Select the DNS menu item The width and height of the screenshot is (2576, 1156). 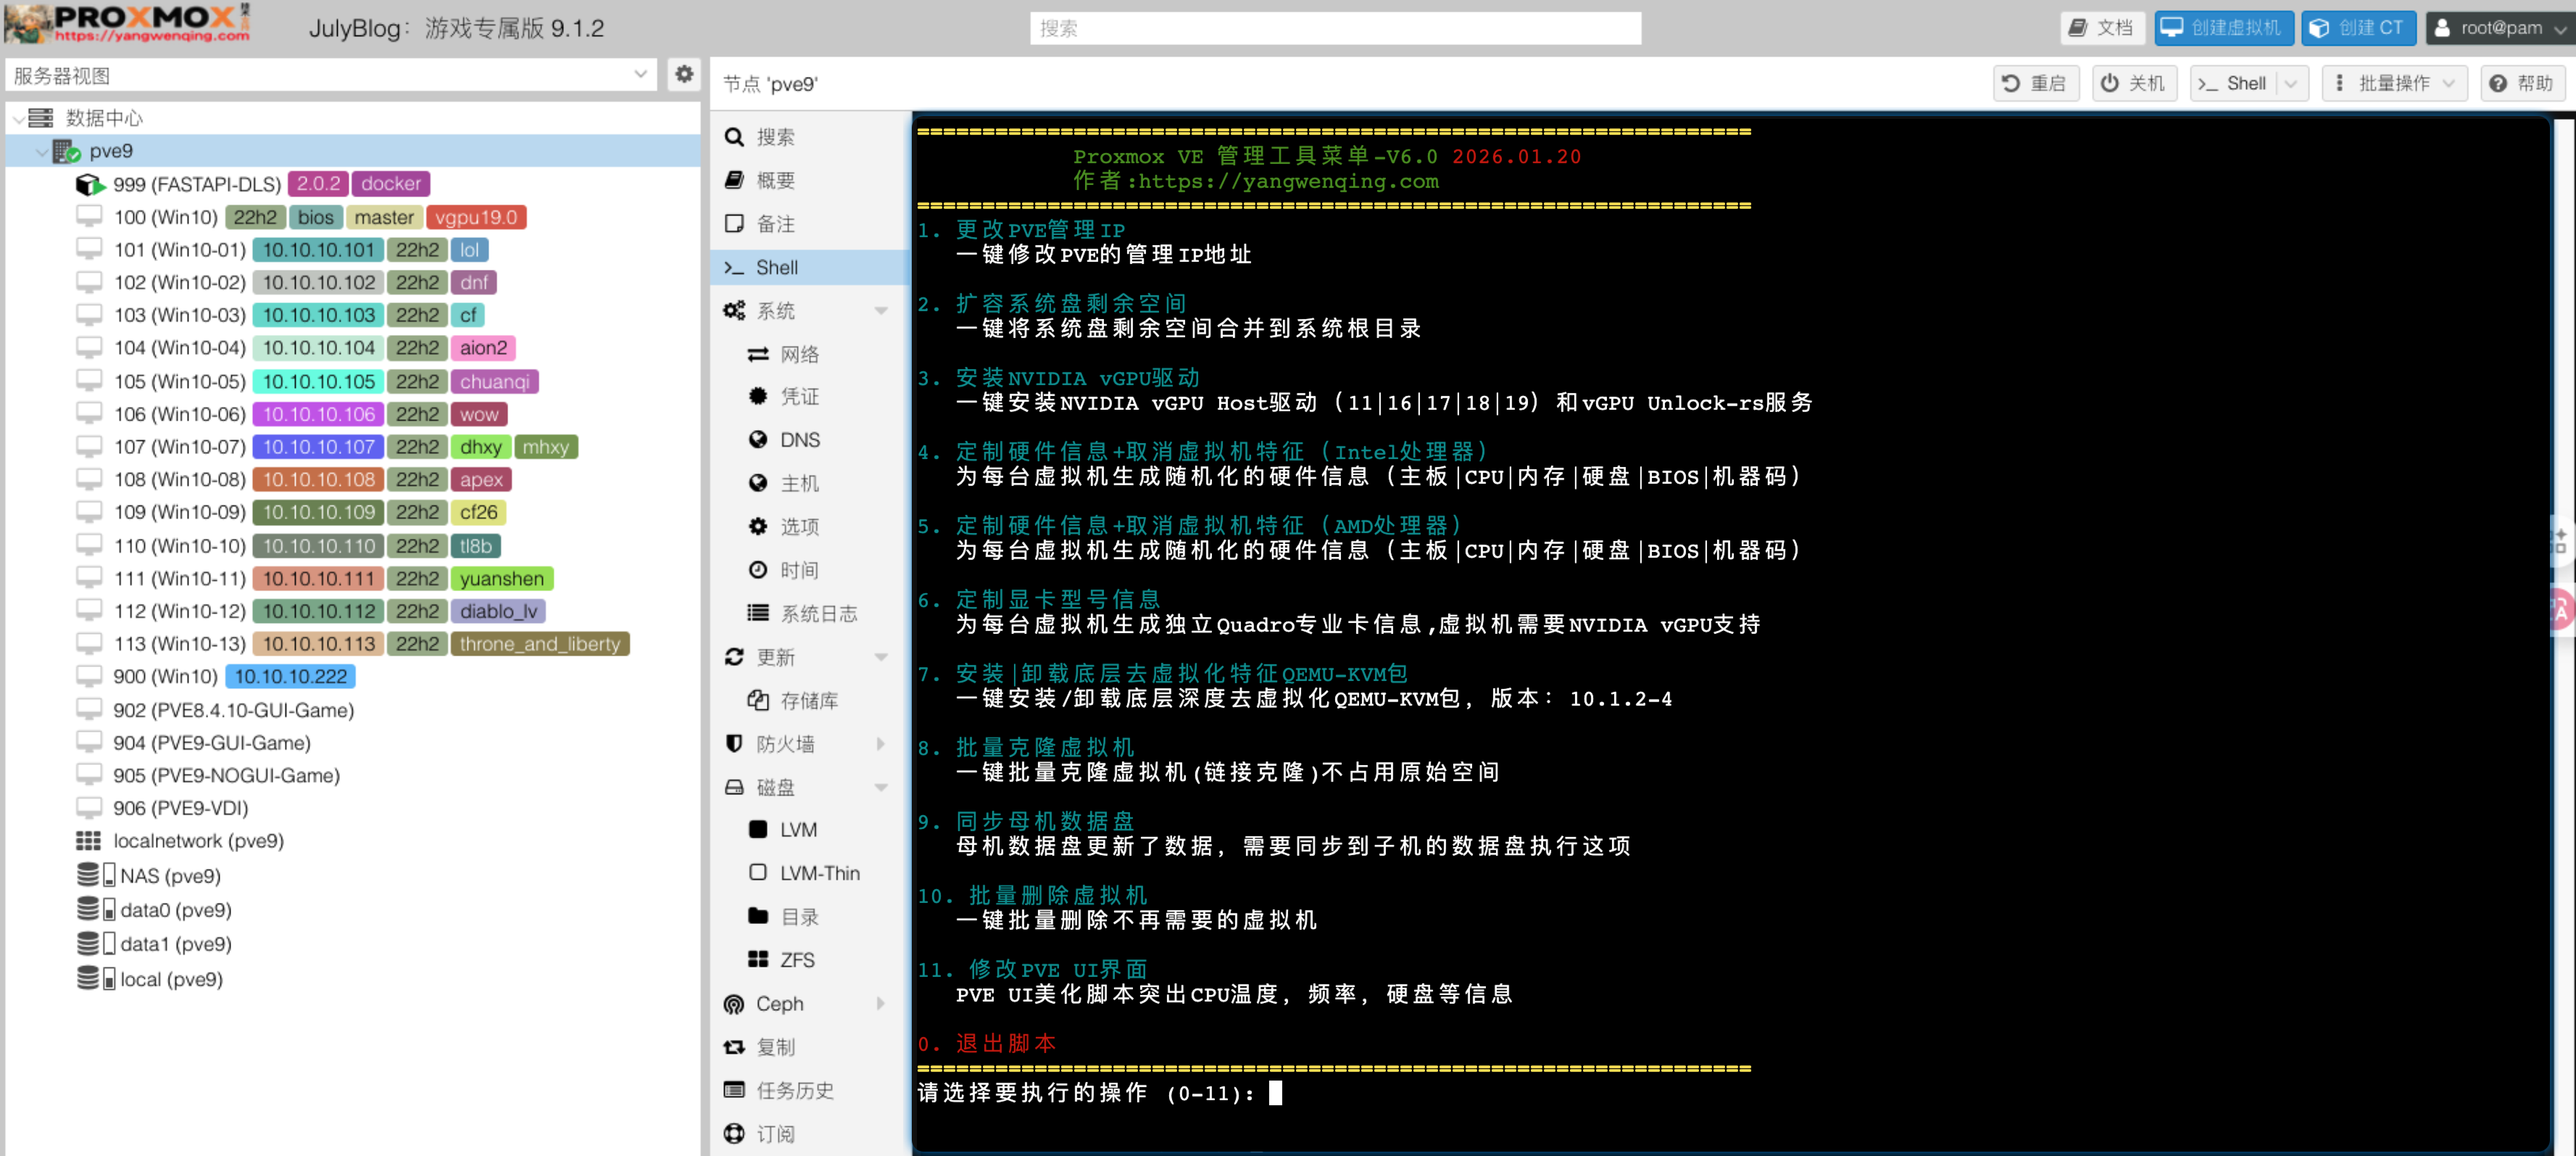[799, 439]
